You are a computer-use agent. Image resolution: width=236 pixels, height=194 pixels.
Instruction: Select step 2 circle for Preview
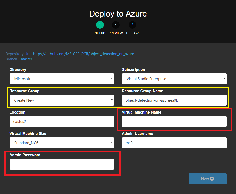pyautogui.click(x=116, y=25)
